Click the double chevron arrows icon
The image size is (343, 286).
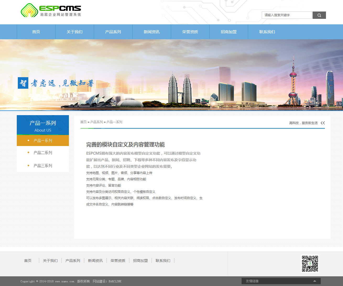(323, 123)
